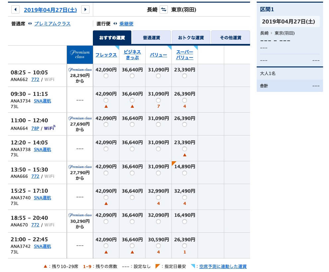Switch to 乗継便 connecting flights
The width and height of the screenshot is (329, 272).
(x=126, y=24)
